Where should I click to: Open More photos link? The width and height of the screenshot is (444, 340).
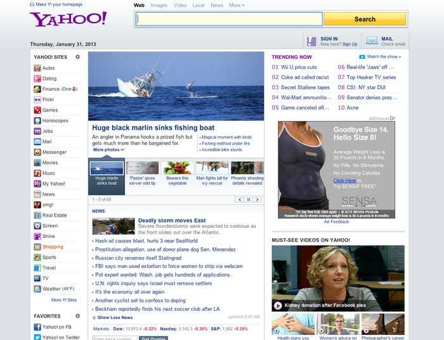click(108, 149)
